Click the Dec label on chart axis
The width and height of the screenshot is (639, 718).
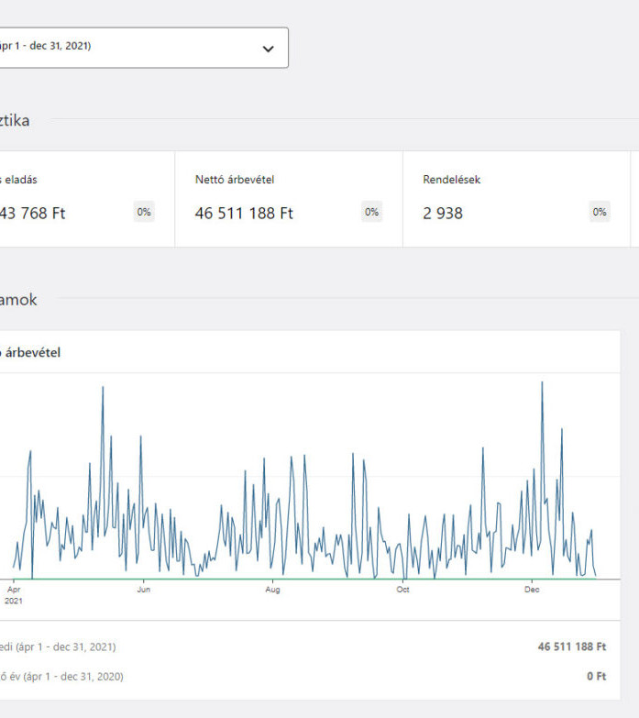[532, 590]
